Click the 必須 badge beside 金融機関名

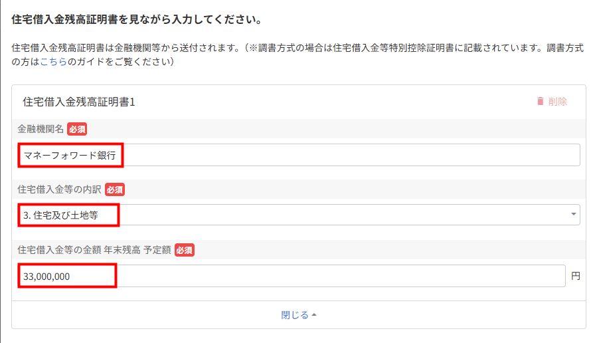click(x=77, y=129)
